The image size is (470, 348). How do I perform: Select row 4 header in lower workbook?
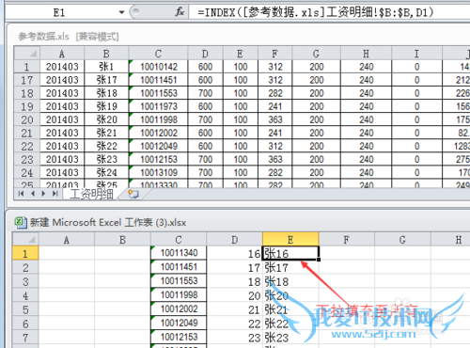[x=25, y=295]
